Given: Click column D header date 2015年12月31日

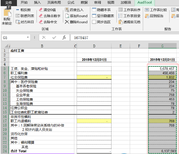Looking at the screenshot, I should click(x=94, y=60).
